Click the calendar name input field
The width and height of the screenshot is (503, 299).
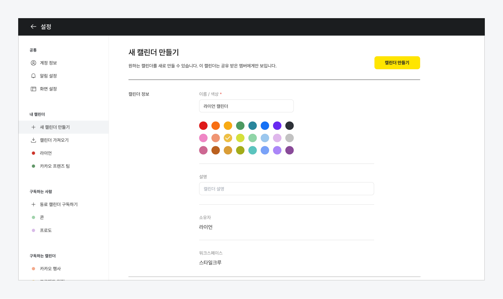click(x=246, y=106)
